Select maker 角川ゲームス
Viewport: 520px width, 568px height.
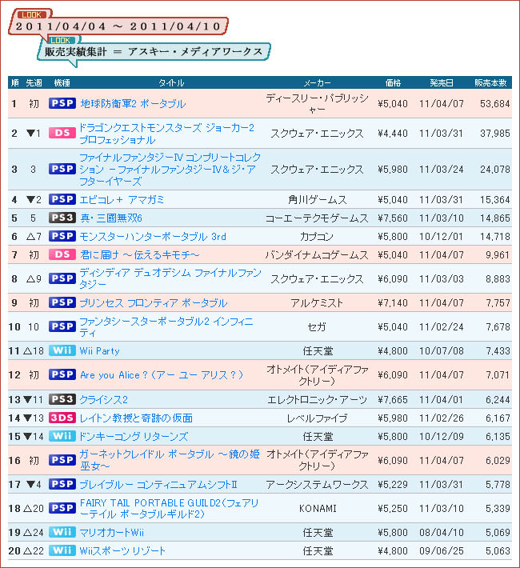(x=317, y=199)
